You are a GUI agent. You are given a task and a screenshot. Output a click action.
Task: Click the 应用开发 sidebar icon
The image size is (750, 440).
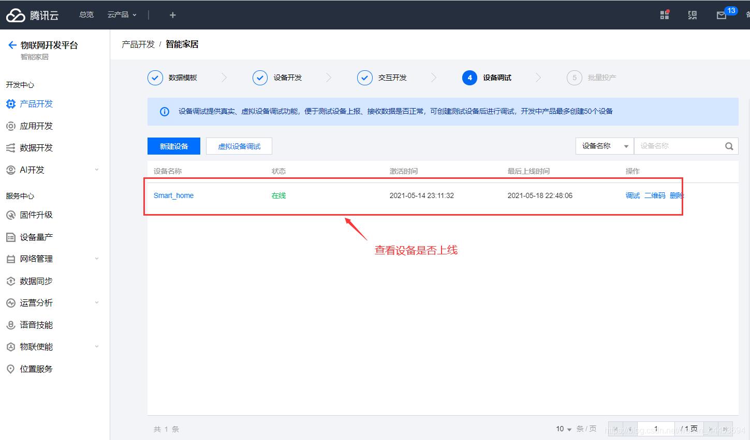pyautogui.click(x=10, y=126)
